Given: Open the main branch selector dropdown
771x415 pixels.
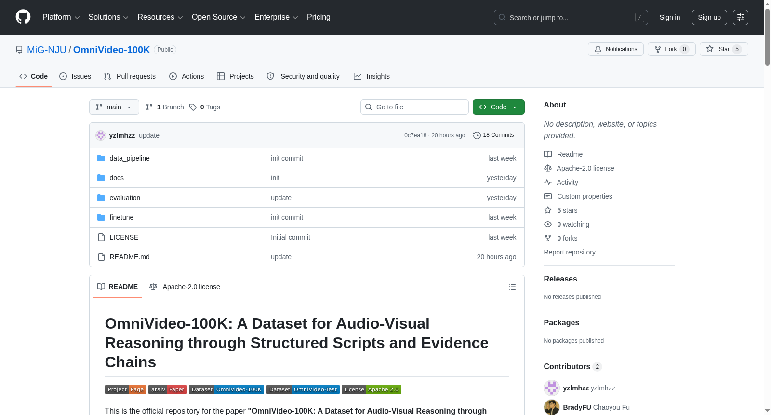Looking at the screenshot, I should [114, 107].
